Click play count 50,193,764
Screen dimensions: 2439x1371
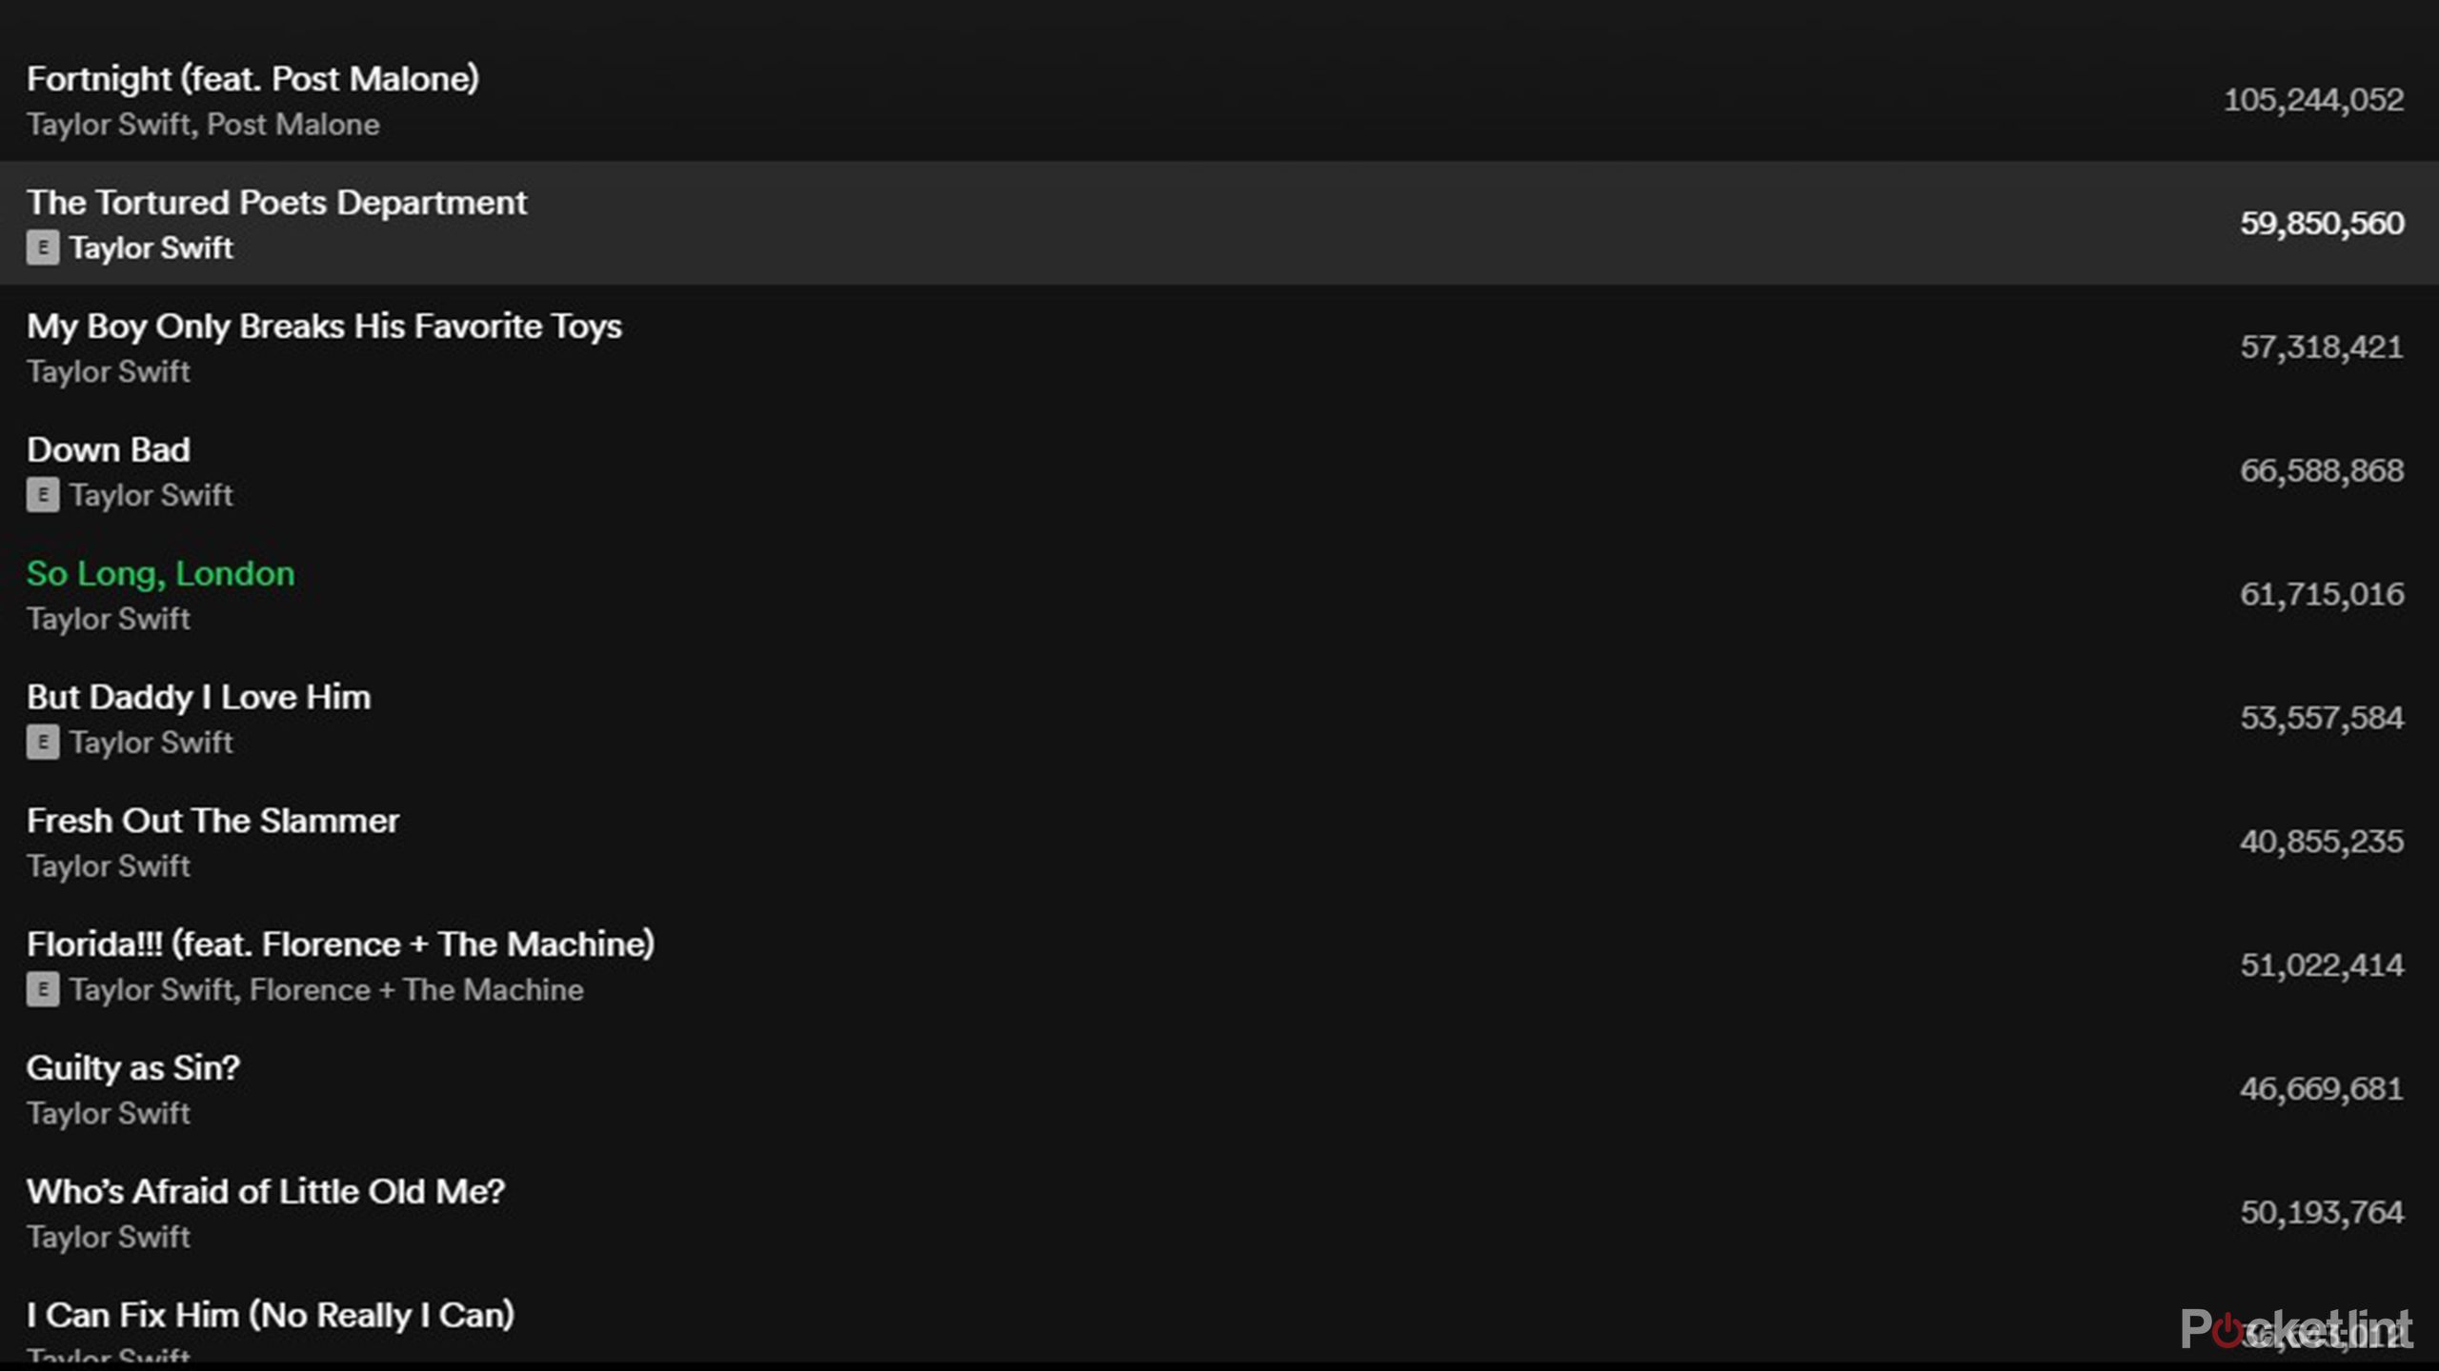(2322, 1214)
